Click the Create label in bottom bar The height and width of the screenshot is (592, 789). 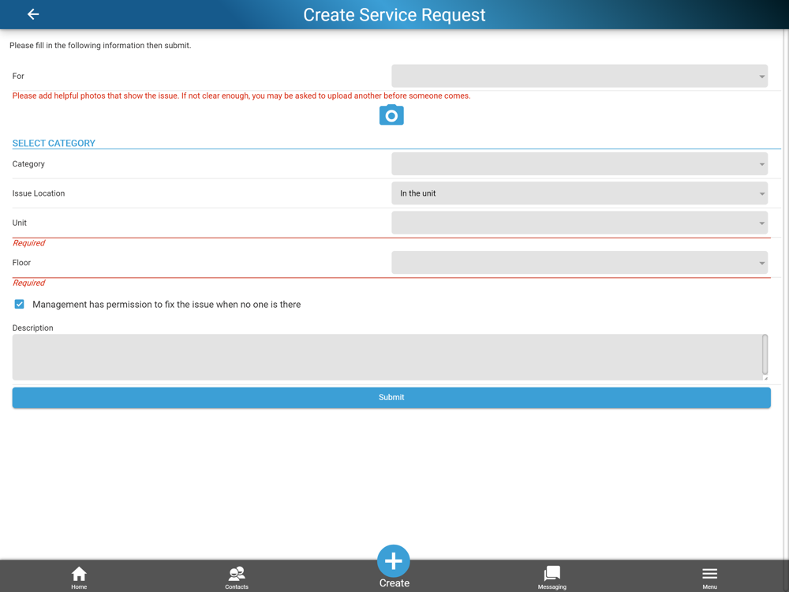[x=394, y=583]
